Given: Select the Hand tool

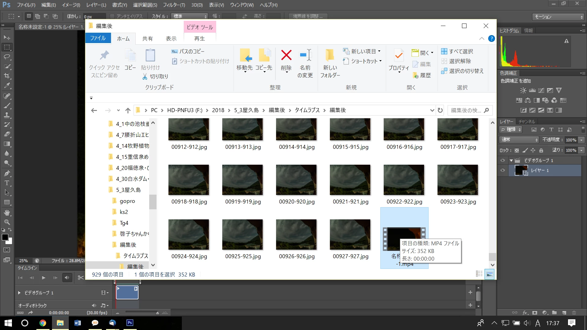Looking at the screenshot, I should point(7,213).
